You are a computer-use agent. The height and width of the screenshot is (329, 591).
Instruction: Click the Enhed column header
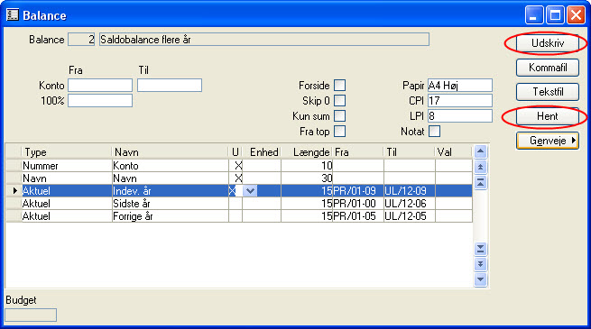click(x=262, y=152)
